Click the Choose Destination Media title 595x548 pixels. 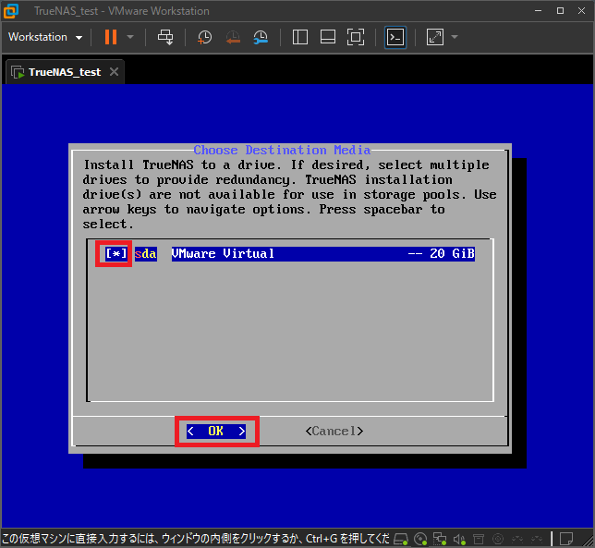coord(282,150)
